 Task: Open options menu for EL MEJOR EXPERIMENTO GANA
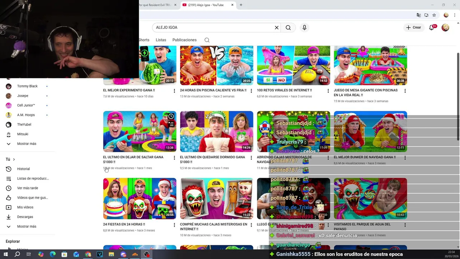click(x=174, y=91)
